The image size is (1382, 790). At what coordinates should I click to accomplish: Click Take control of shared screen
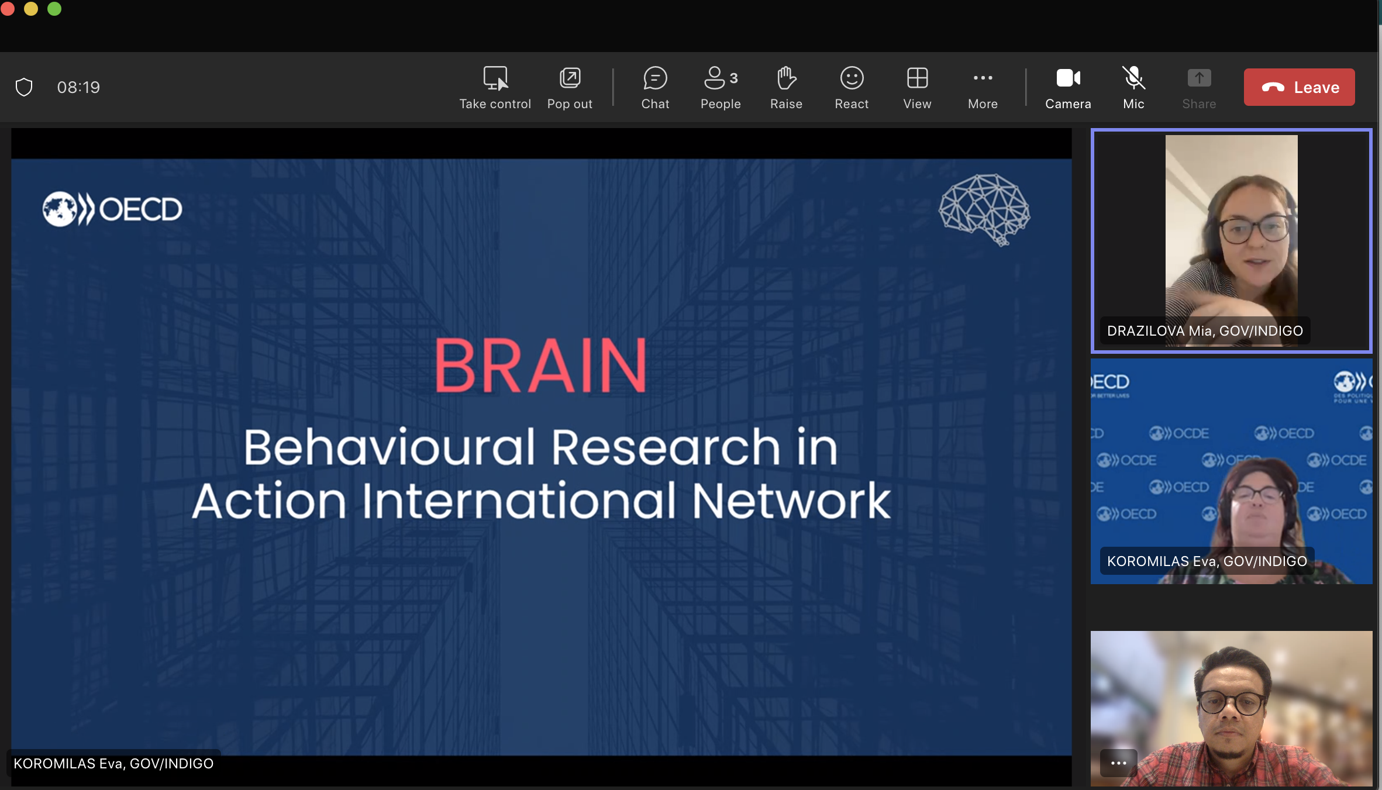[x=495, y=88]
